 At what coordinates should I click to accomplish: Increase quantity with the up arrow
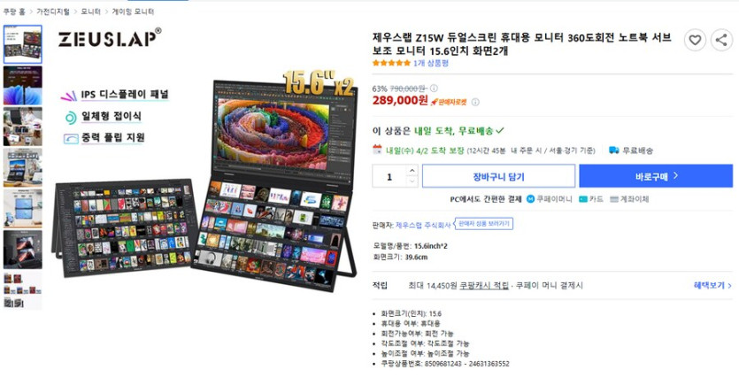pos(412,170)
